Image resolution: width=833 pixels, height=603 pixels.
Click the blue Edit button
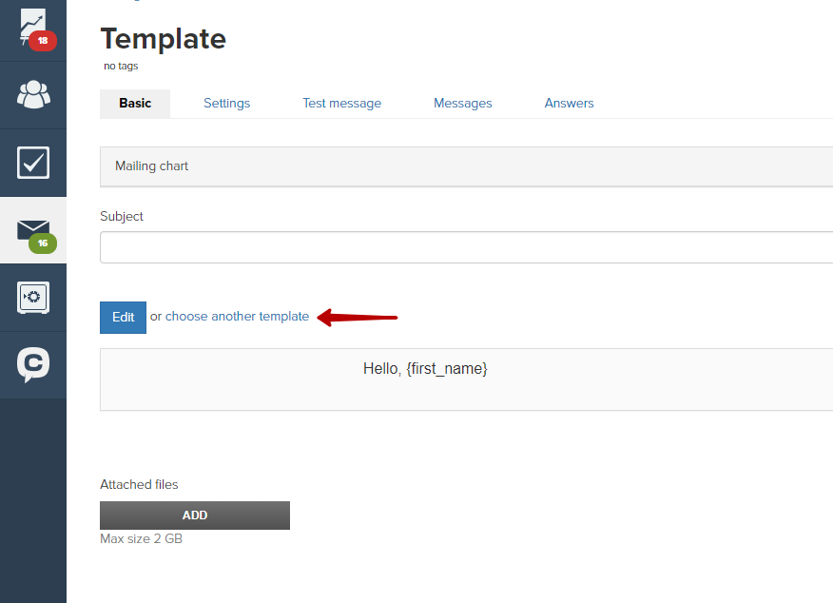[x=124, y=317]
